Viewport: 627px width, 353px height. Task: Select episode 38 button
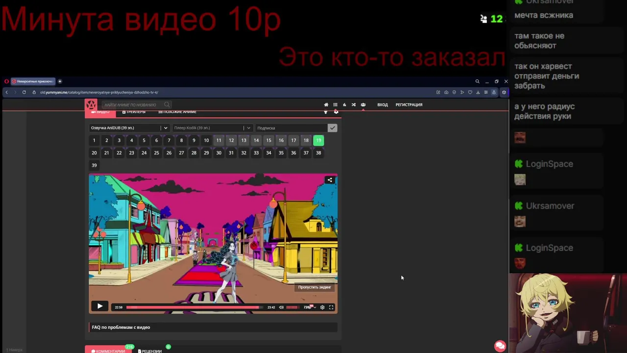(x=318, y=153)
